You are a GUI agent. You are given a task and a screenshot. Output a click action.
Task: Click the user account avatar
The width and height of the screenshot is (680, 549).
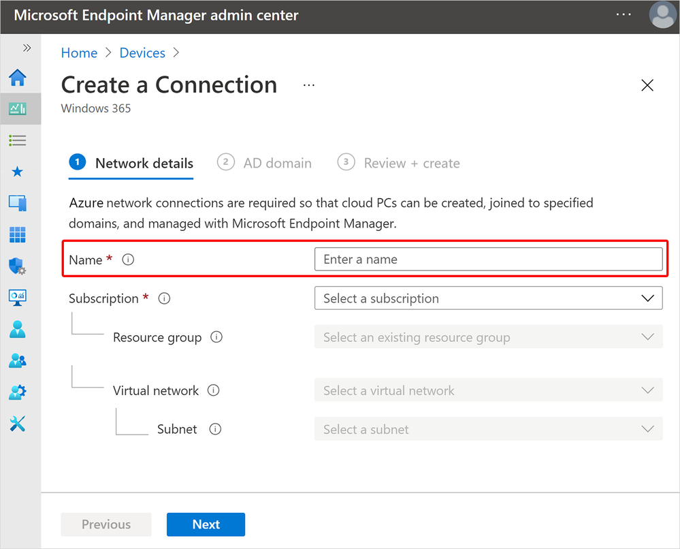pyautogui.click(x=662, y=15)
